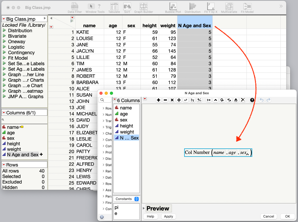Viewport: 298px width, 222px height.
Task: Click the multiplication operator in formula editor
Action: tap(172, 100)
